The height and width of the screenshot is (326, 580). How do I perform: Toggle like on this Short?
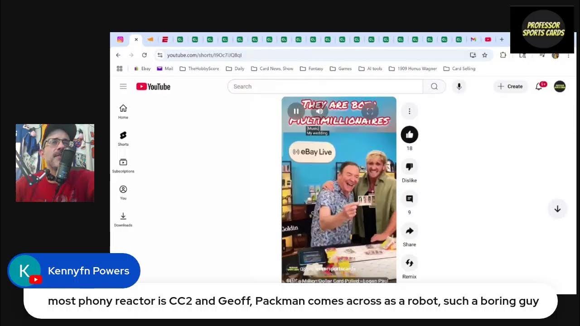pyautogui.click(x=409, y=134)
